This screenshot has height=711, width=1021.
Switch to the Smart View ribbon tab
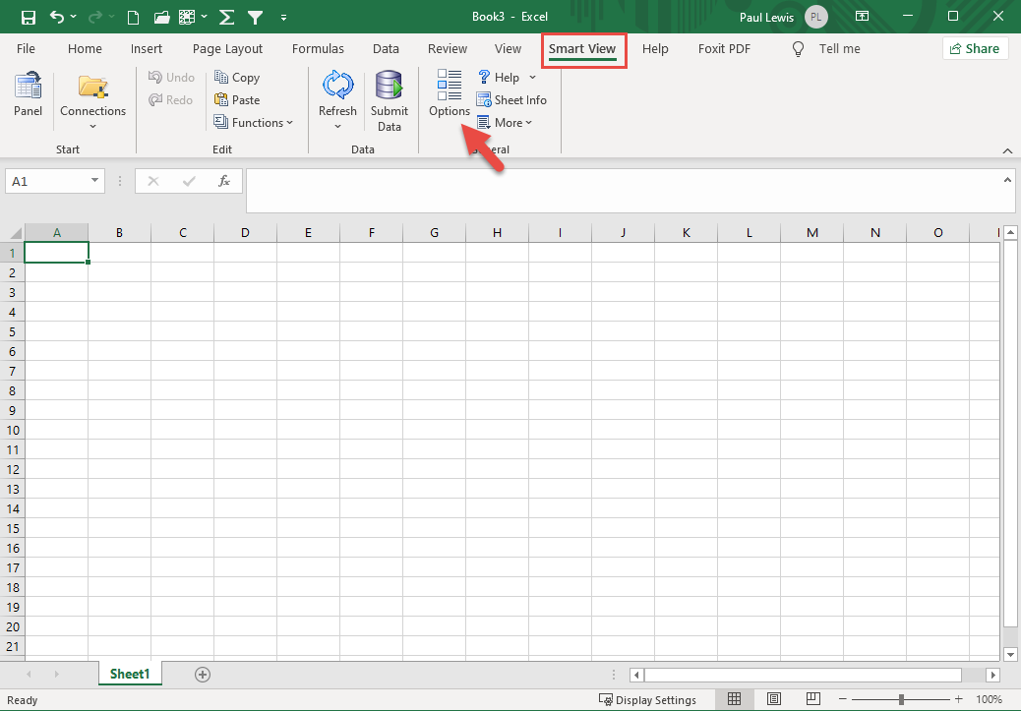point(583,48)
